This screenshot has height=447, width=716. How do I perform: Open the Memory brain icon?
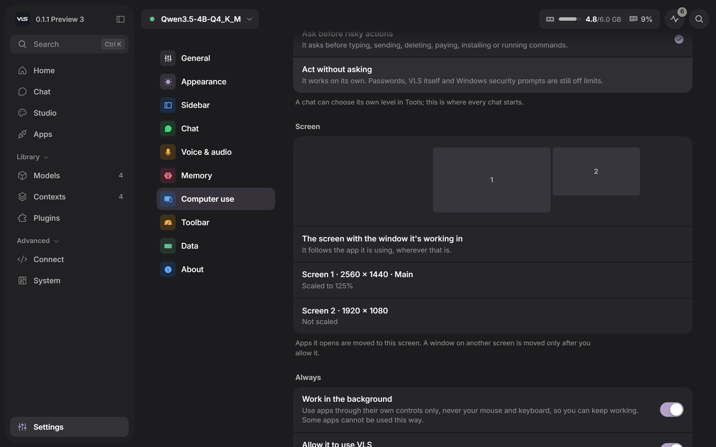pos(168,176)
